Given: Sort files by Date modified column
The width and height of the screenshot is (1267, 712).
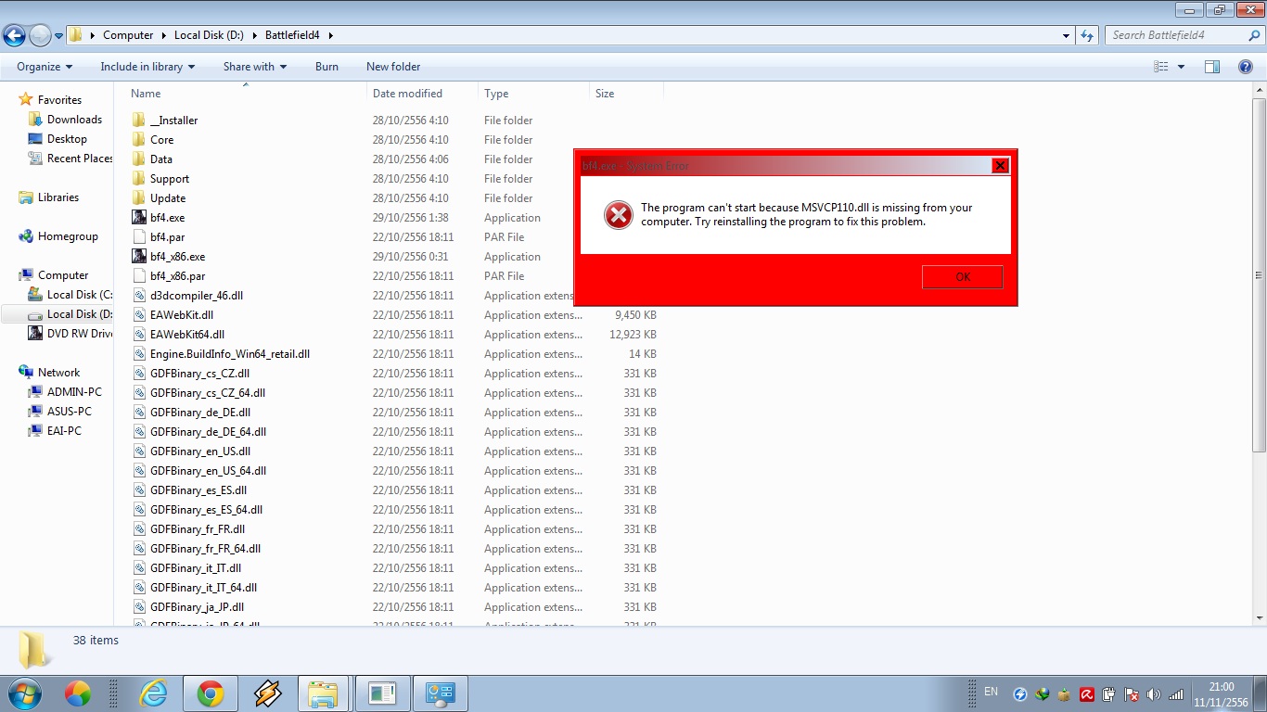Looking at the screenshot, I should click(407, 94).
